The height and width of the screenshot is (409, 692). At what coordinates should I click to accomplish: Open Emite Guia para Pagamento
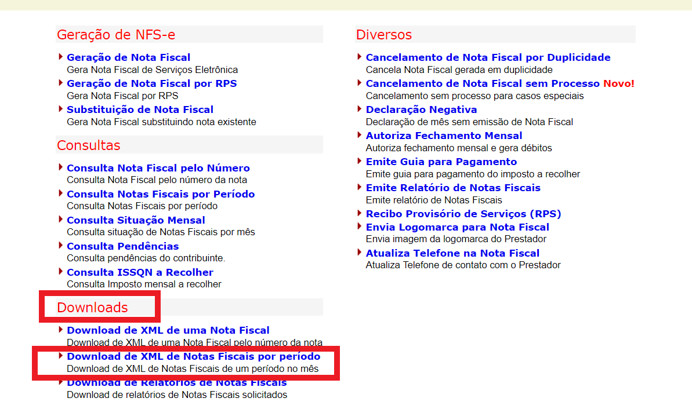click(x=441, y=162)
